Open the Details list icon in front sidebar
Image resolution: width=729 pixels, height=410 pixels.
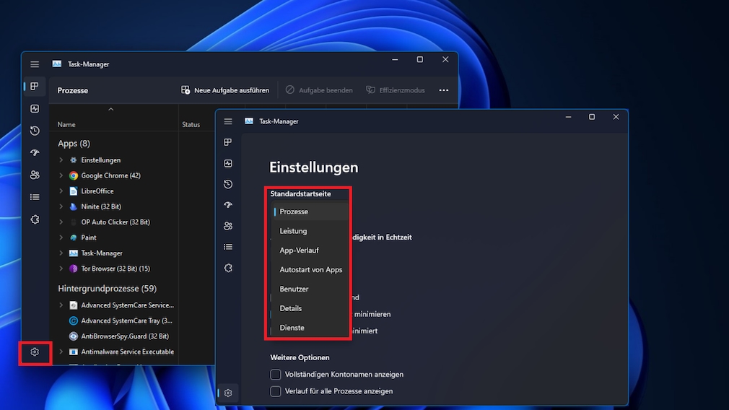pyautogui.click(x=228, y=247)
